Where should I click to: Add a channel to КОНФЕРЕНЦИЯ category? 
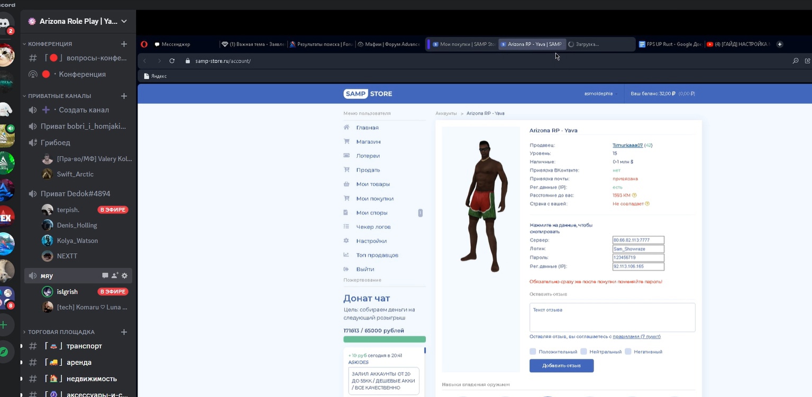124,44
